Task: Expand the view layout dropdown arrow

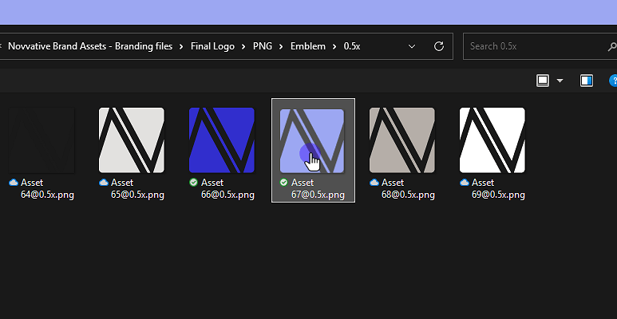Action: click(560, 81)
